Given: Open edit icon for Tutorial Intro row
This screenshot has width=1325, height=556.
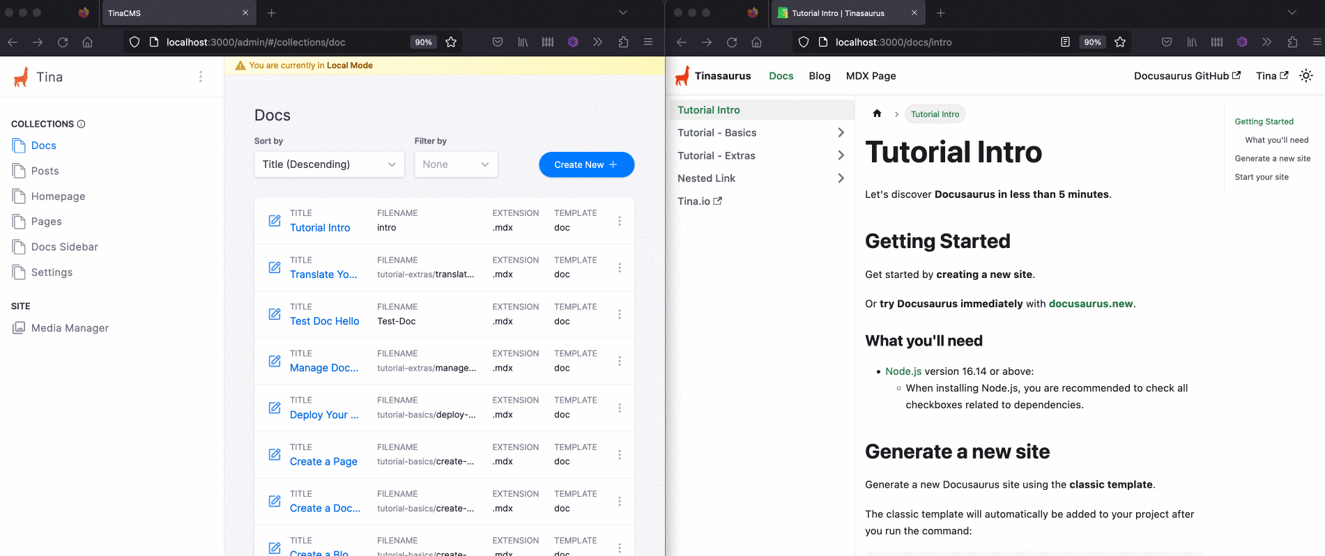Looking at the screenshot, I should click(275, 221).
